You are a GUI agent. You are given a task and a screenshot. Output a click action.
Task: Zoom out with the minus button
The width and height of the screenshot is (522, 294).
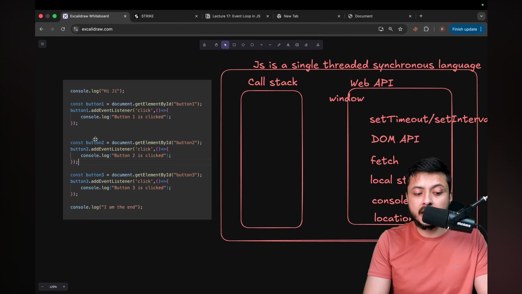pos(42,287)
